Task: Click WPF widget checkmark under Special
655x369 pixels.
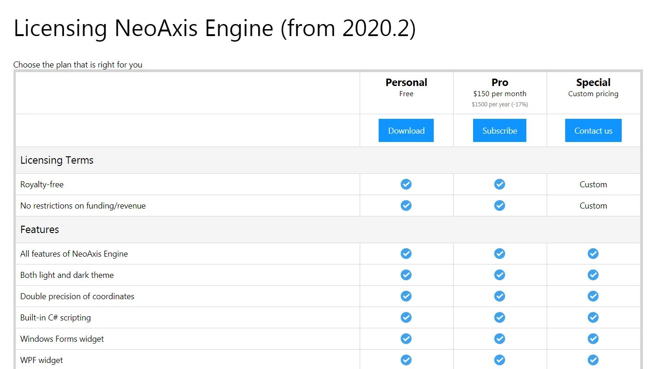Action: (593, 360)
